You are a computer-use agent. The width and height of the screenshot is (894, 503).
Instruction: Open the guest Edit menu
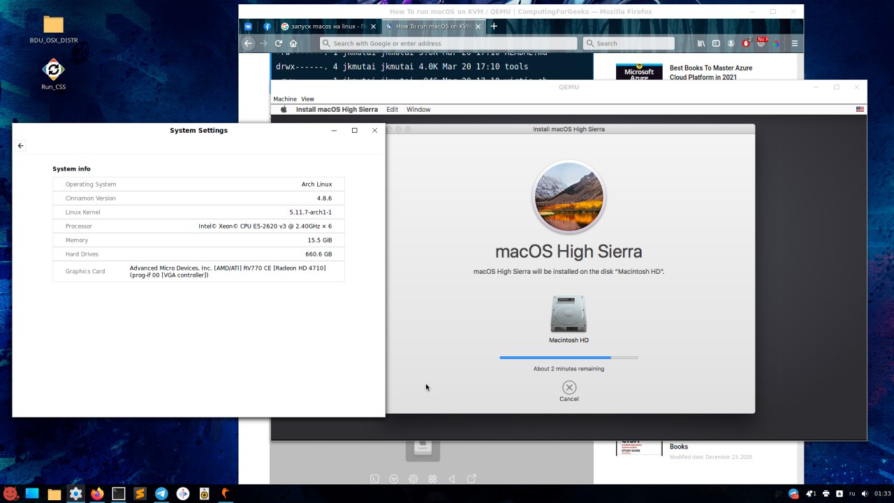point(393,110)
